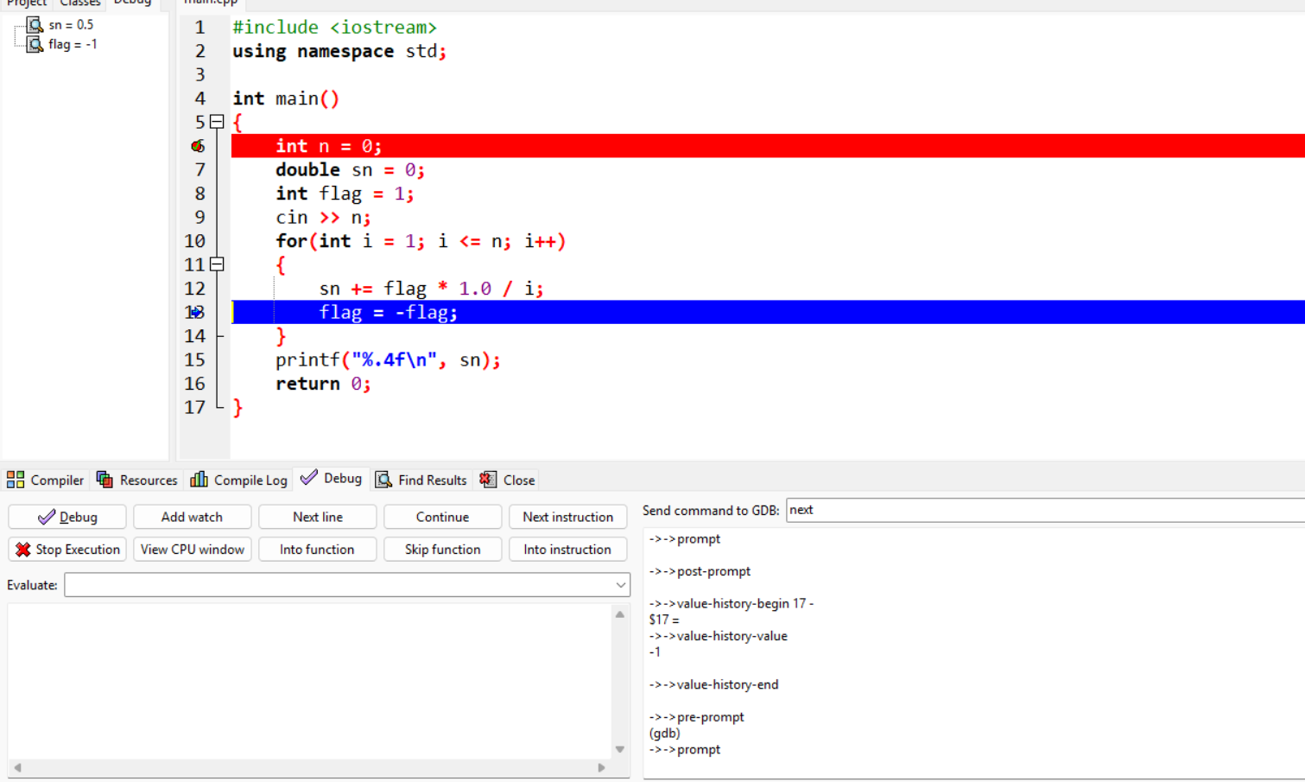Click the Resources tab icon
This screenshot has width=1305, height=782.
[x=105, y=480]
